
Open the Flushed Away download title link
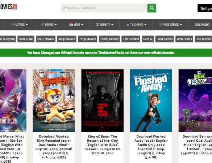coord(151,147)
